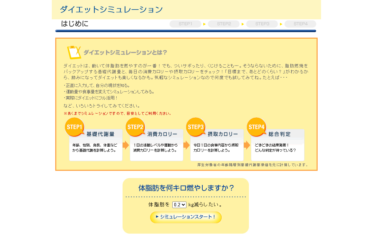This screenshot has height=235, width=377.
Task: Click the 体脂肪を何キロ燃やしますか heading
Action: (186, 188)
